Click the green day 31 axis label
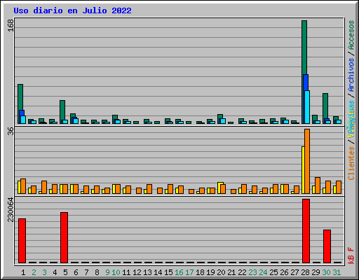359x280 pixels. point(337,272)
